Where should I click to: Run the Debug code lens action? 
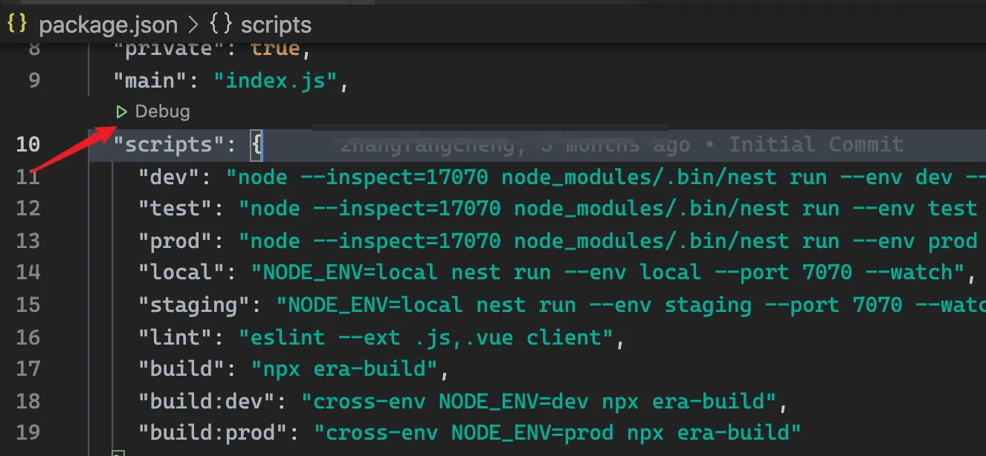(162, 111)
